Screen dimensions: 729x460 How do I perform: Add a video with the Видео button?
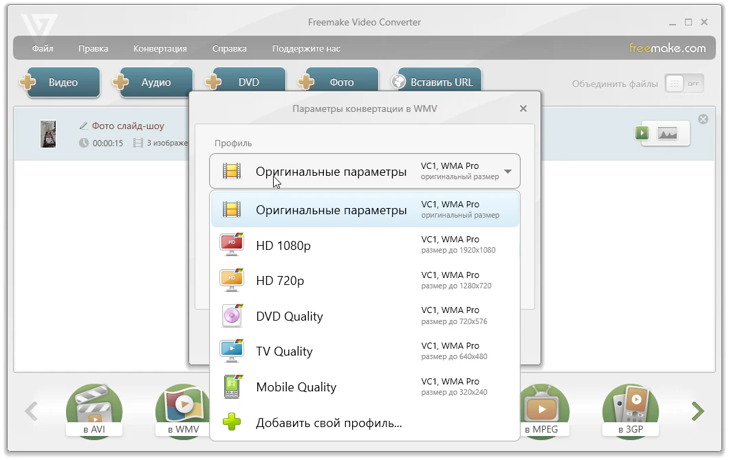pyautogui.click(x=63, y=82)
